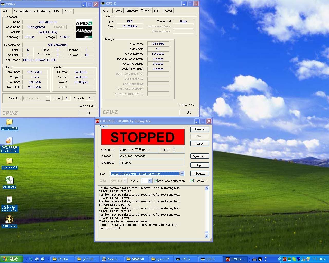Image resolution: width=329 pixels, height=263 pixels.
Task: Click the 'x 12.5' multiplier value
Action: pos(35,77)
